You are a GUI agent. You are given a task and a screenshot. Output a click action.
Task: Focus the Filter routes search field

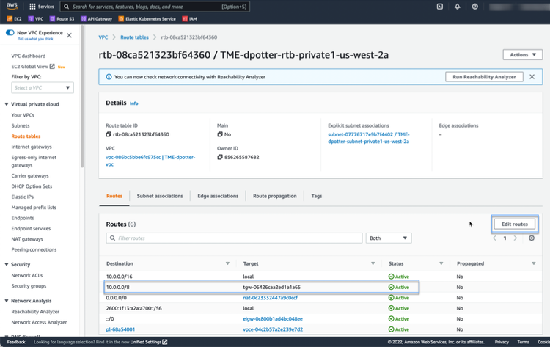tap(234, 238)
